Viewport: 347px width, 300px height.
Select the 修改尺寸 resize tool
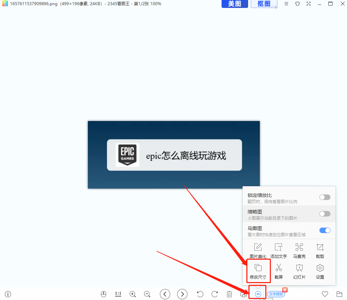point(258,271)
